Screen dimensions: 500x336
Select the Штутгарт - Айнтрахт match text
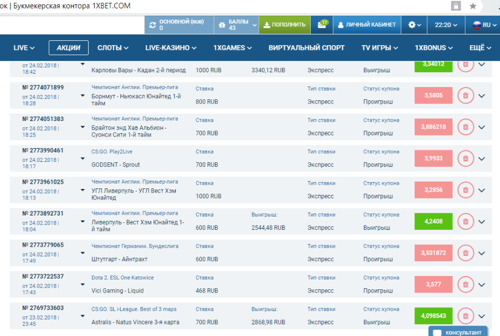119,259
